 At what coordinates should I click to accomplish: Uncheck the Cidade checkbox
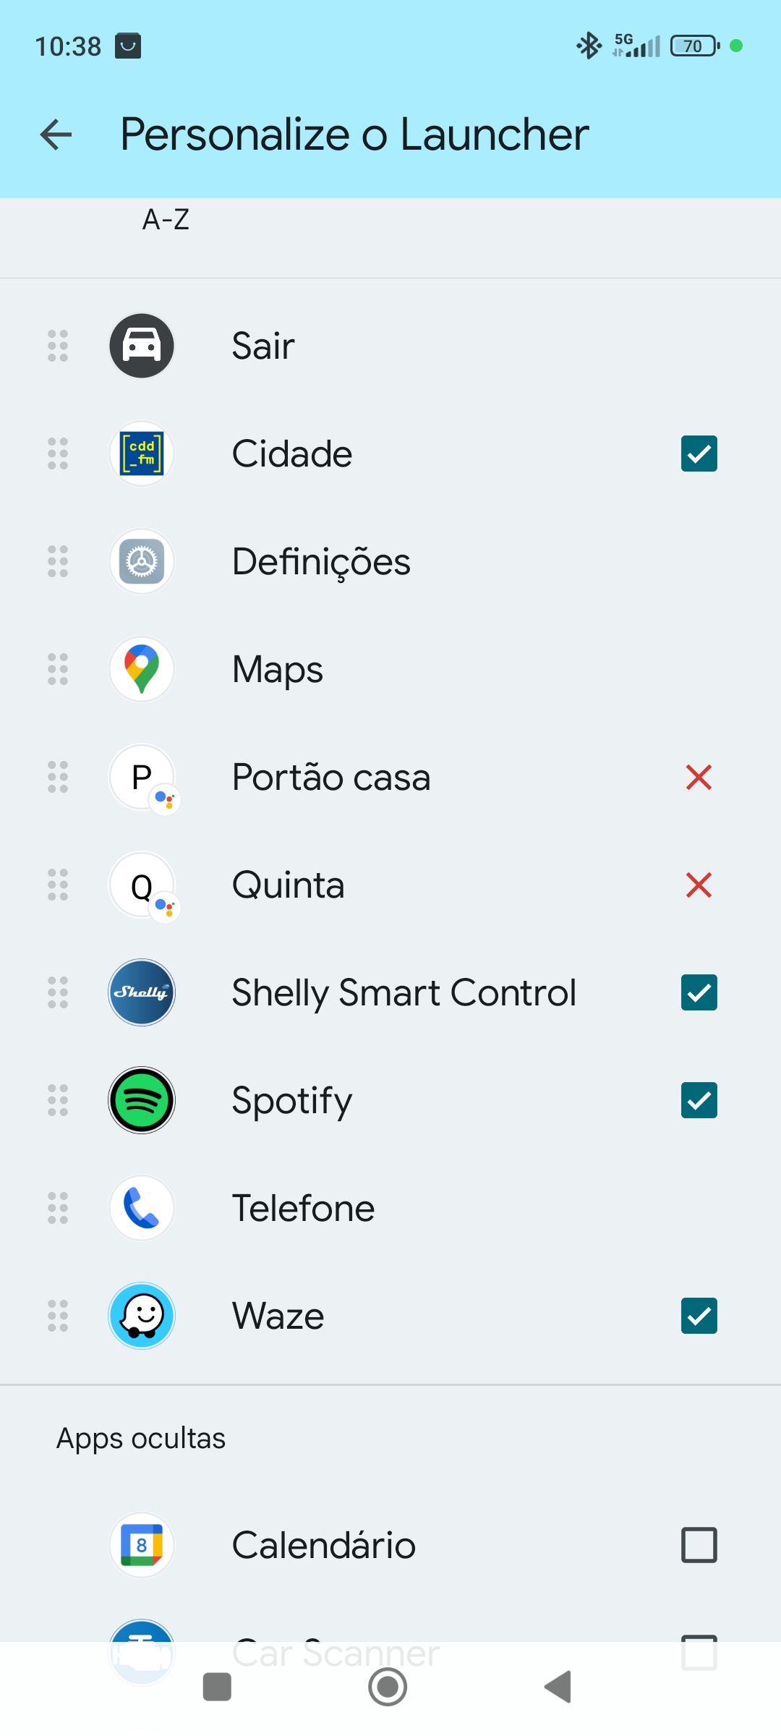pyautogui.click(x=699, y=454)
